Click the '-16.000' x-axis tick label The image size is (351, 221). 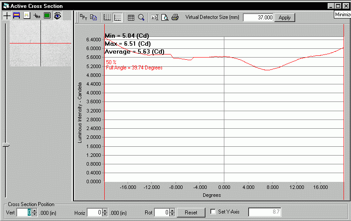point(128,187)
